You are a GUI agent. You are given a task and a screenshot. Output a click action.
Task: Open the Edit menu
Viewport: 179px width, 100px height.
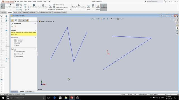pos(22,2)
